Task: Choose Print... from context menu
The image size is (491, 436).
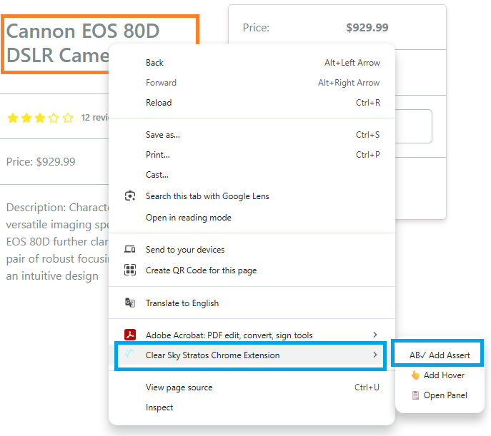Action: [x=158, y=155]
